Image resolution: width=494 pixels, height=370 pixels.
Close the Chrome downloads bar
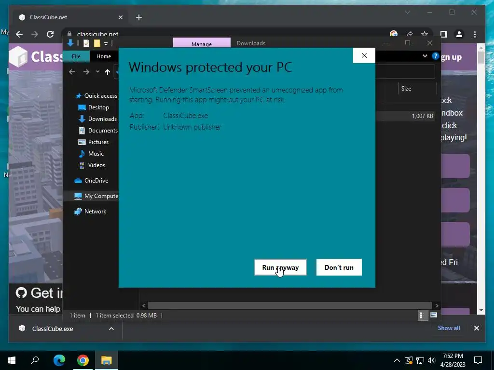click(x=477, y=328)
